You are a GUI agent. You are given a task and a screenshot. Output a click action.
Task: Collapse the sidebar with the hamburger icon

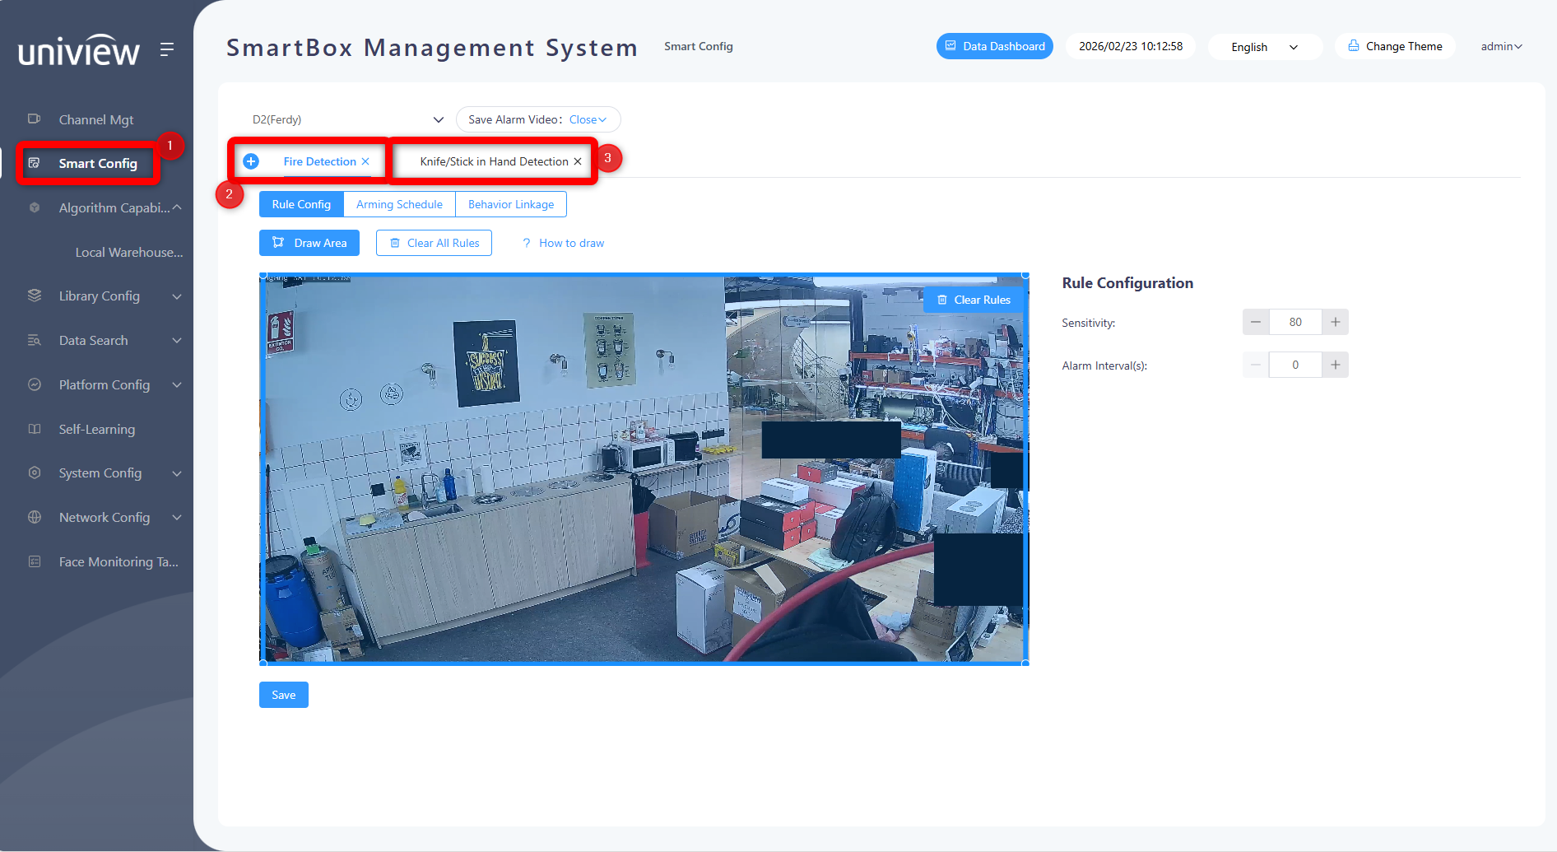[x=167, y=49]
